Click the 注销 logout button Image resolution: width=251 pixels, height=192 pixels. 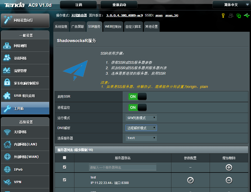(x=79, y=5)
